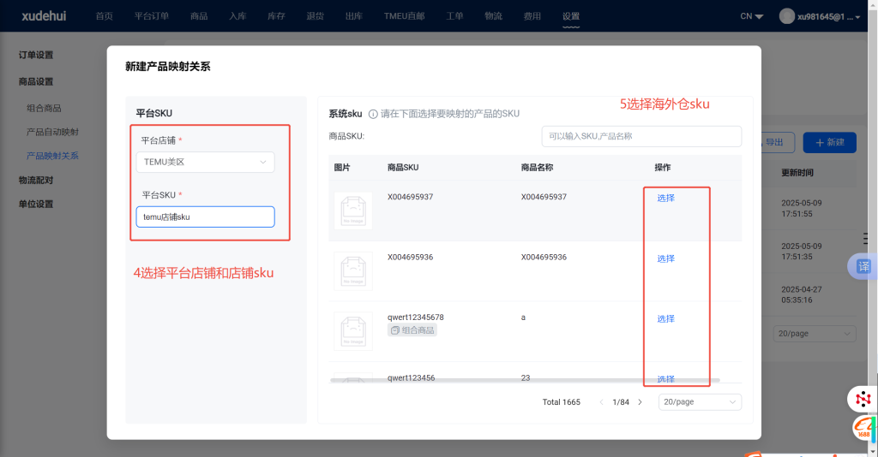Click the user avatar icon
The height and width of the screenshot is (457, 878).
click(787, 16)
